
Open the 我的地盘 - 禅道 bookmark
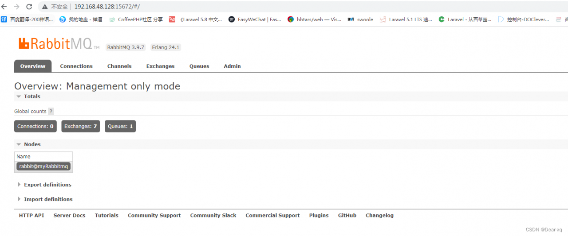click(x=81, y=19)
